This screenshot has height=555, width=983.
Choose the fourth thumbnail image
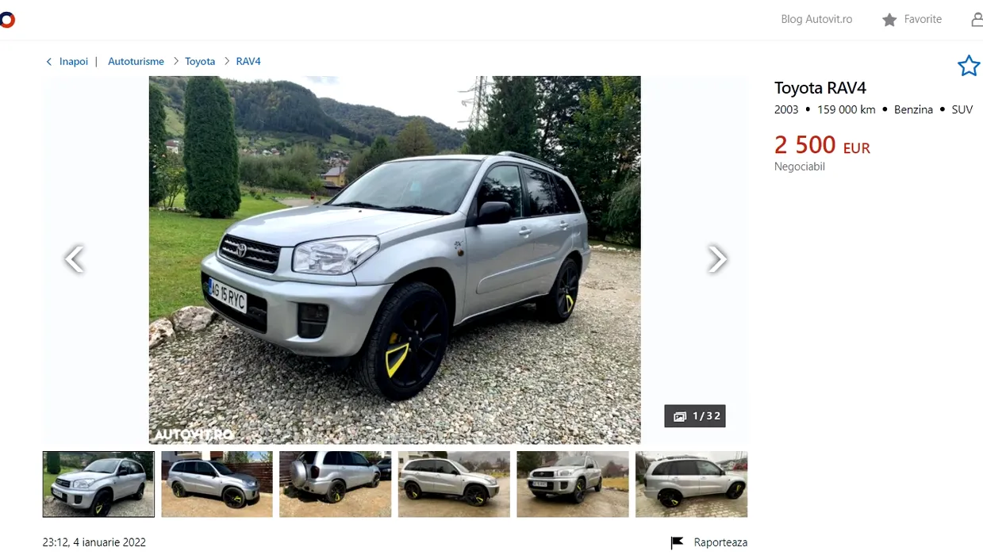[454, 484]
